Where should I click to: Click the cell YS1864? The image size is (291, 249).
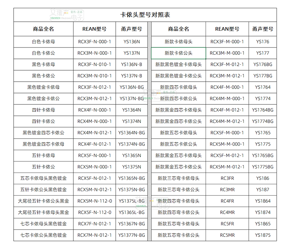coord(263,201)
